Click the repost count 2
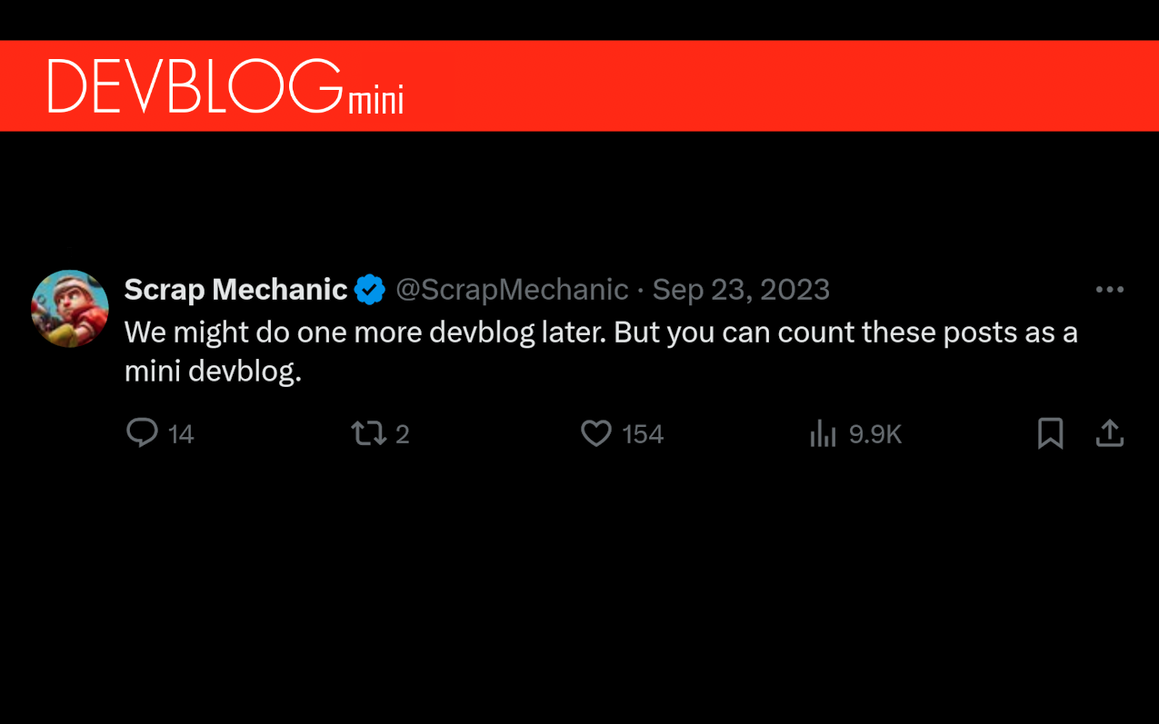 click(403, 434)
